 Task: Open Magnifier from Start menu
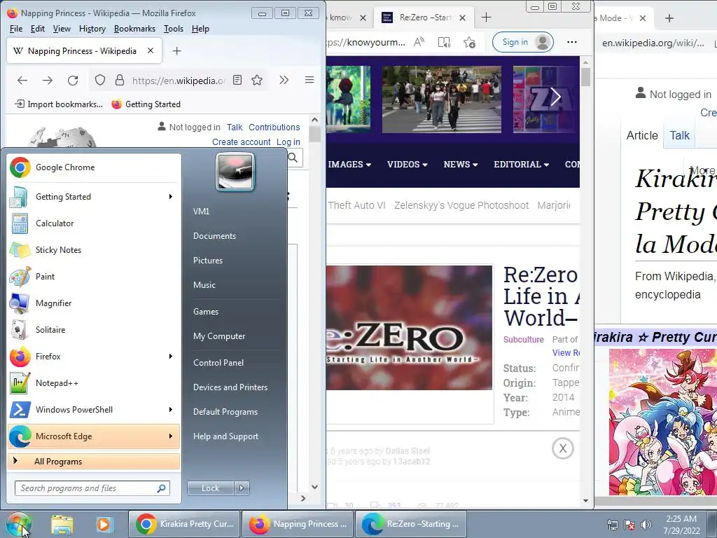pyautogui.click(x=94, y=303)
